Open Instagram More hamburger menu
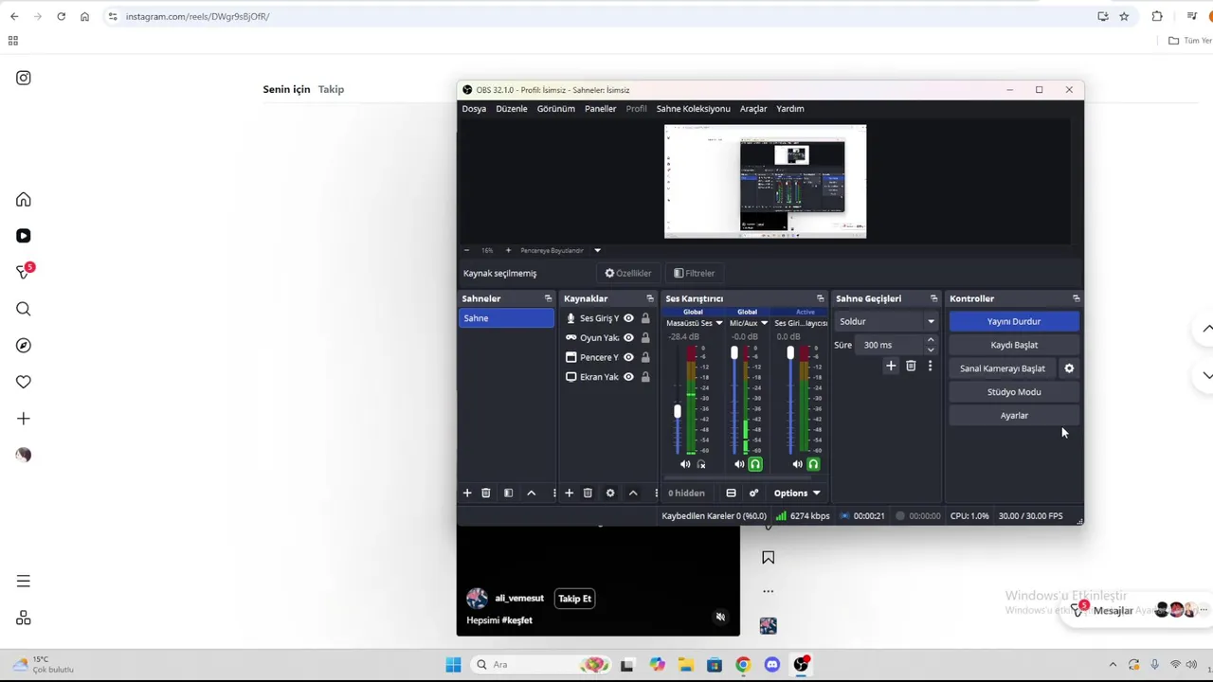Screen dimensions: 1213x682 point(24,582)
